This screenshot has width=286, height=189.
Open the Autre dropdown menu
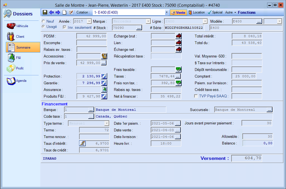(231, 12)
